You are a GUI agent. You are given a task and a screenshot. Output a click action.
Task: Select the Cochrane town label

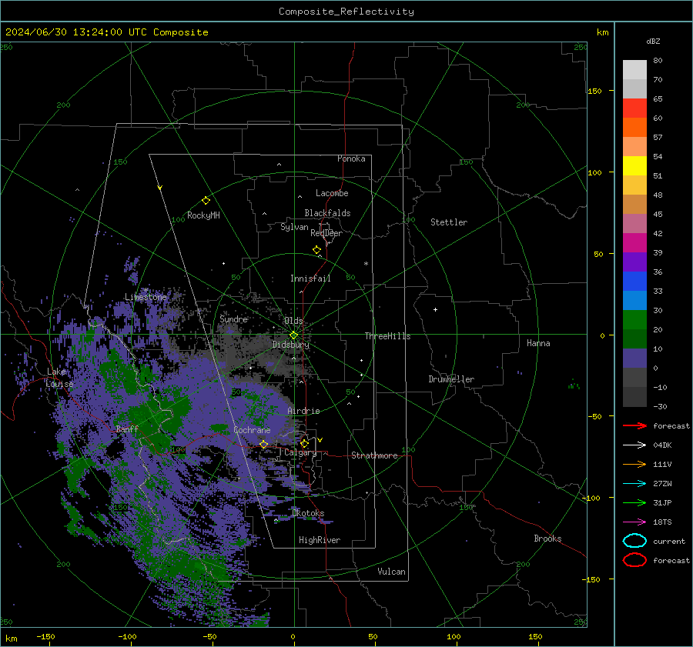pos(252,430)
